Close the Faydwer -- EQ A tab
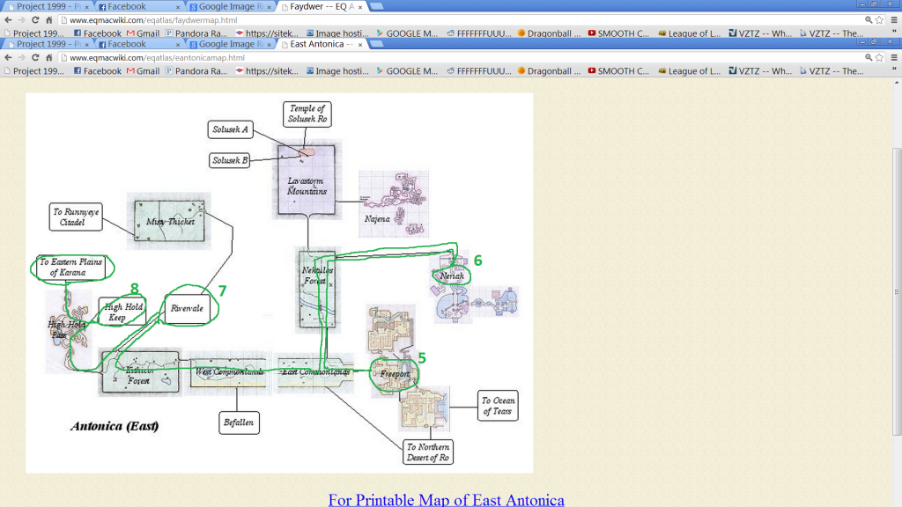Image resolution: width=902 pixels, height=507 pixels. coord(360,7)
